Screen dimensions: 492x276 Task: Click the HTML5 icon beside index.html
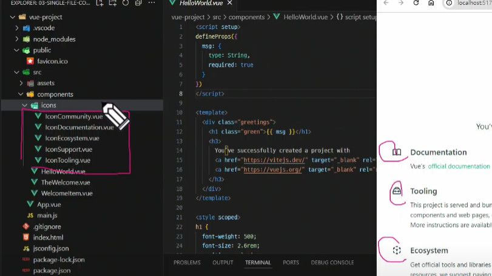(26, 237)
